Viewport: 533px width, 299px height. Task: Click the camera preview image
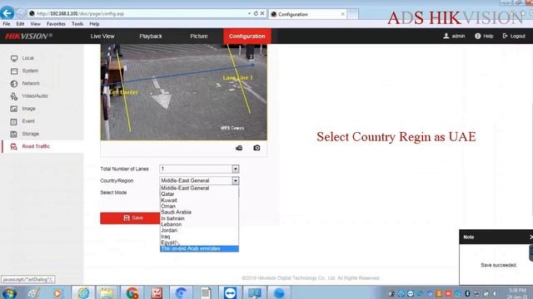pyautogui.click(x=183, y=92)
